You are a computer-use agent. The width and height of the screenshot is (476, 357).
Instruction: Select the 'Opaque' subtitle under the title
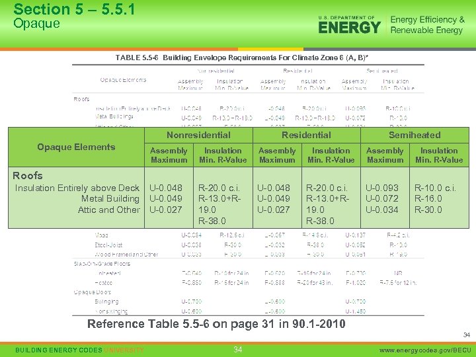click(36, 23)
